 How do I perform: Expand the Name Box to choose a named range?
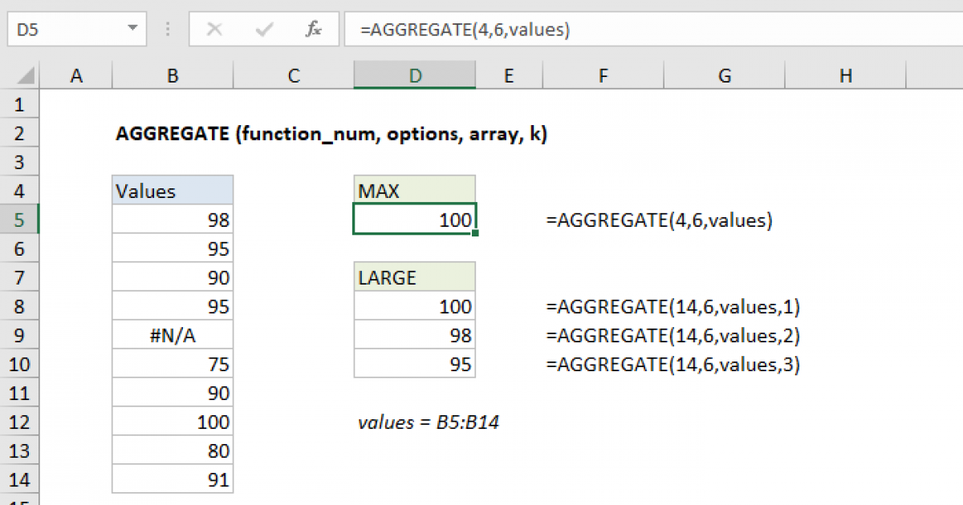pos(133,29)
